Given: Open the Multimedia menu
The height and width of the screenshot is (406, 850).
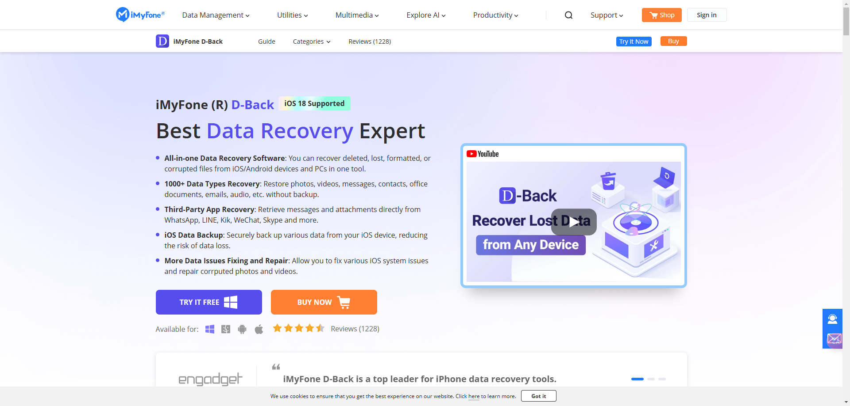Looking at the screenshot, I should coord(357,15).
